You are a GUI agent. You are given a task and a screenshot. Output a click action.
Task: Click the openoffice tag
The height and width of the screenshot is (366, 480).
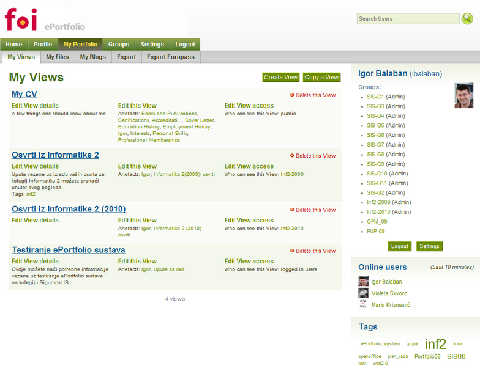(370, 356)
